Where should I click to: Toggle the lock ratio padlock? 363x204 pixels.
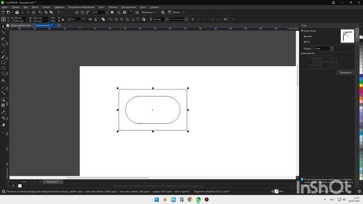63,19
